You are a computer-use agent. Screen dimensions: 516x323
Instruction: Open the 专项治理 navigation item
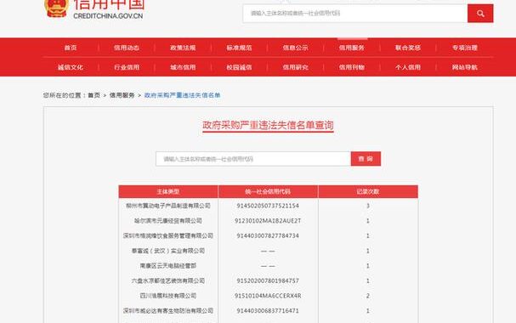click(465, 48)
